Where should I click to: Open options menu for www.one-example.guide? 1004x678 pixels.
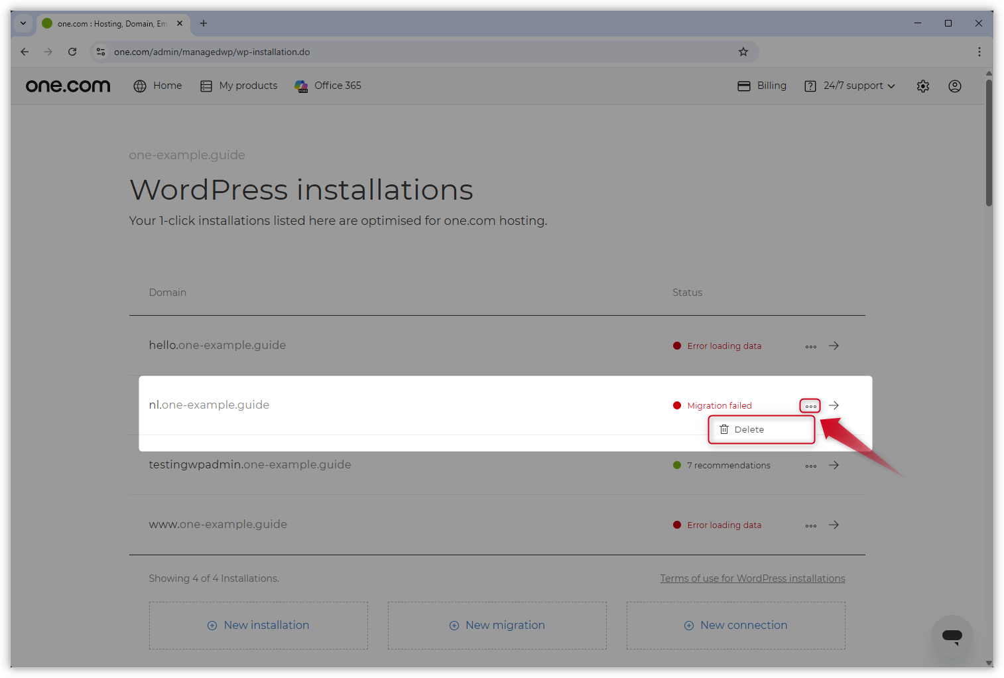point(811,525)
